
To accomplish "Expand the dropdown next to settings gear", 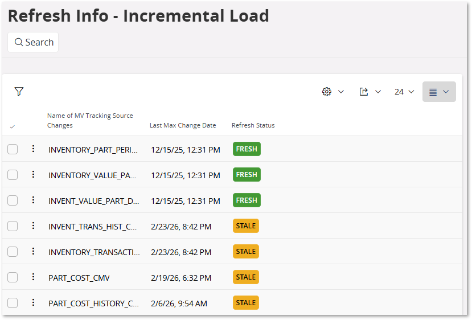I will pyautogui.click(x=341, y=92).
